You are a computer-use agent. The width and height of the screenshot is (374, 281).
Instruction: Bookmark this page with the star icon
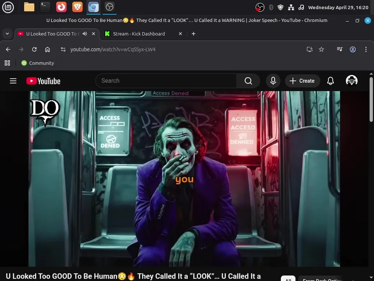[321, 50]
